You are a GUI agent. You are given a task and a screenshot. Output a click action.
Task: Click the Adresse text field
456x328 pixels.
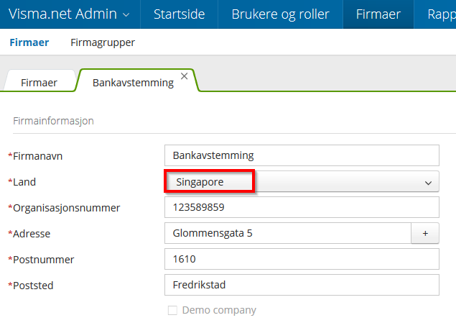287,233
